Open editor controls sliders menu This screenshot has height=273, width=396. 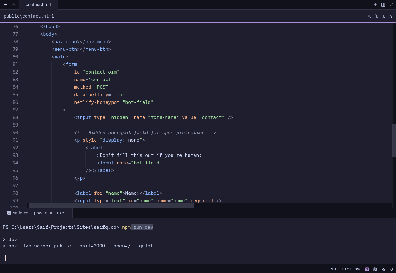(x=391, y=16)
